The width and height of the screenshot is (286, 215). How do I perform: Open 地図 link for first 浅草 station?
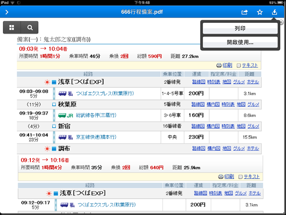coord(227,82)
